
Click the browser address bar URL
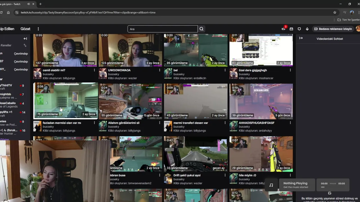(88, 12)
